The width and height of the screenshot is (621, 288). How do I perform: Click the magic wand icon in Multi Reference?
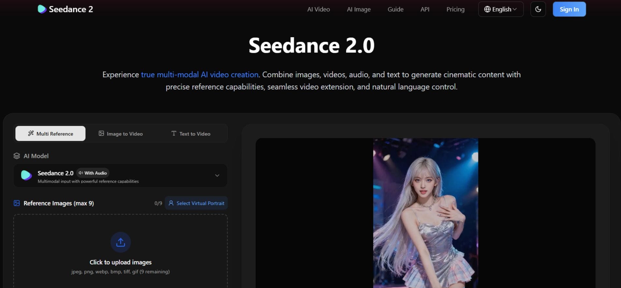click(x=31, y=133)
